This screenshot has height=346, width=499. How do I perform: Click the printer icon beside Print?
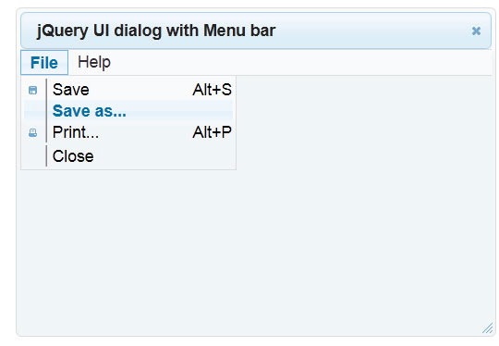coord(32,132)
